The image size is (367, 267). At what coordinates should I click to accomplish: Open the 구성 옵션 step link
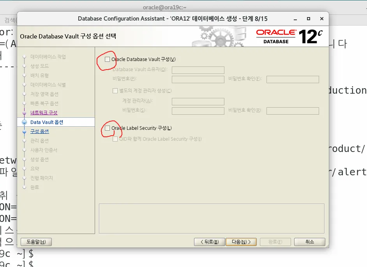tap(40, 131)
